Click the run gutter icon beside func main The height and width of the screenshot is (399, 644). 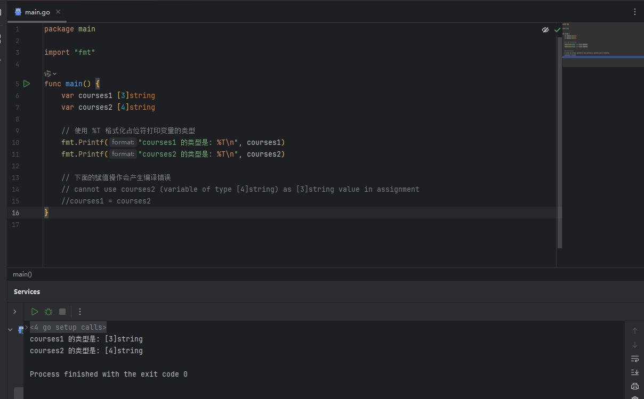point(27,84)
